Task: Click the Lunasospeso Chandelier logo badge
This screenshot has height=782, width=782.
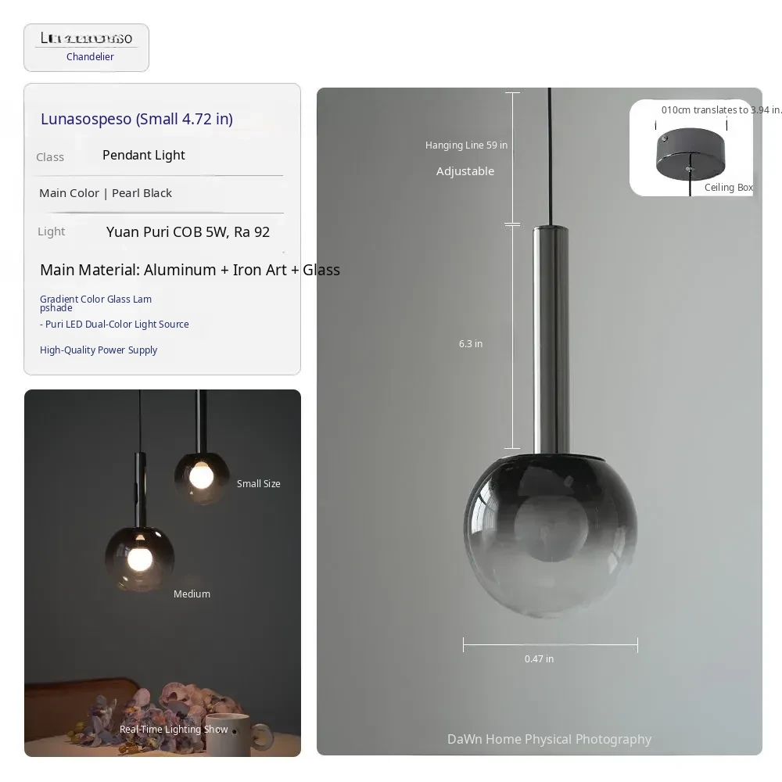Action: (x=86, y=48)
